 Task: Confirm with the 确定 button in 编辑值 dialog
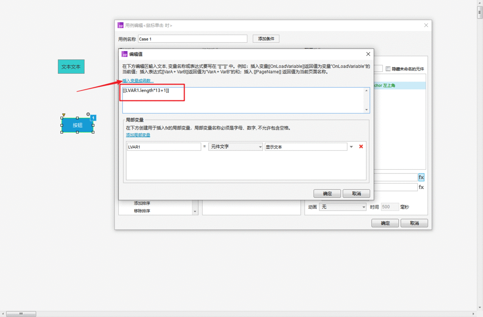coord(327,193)
